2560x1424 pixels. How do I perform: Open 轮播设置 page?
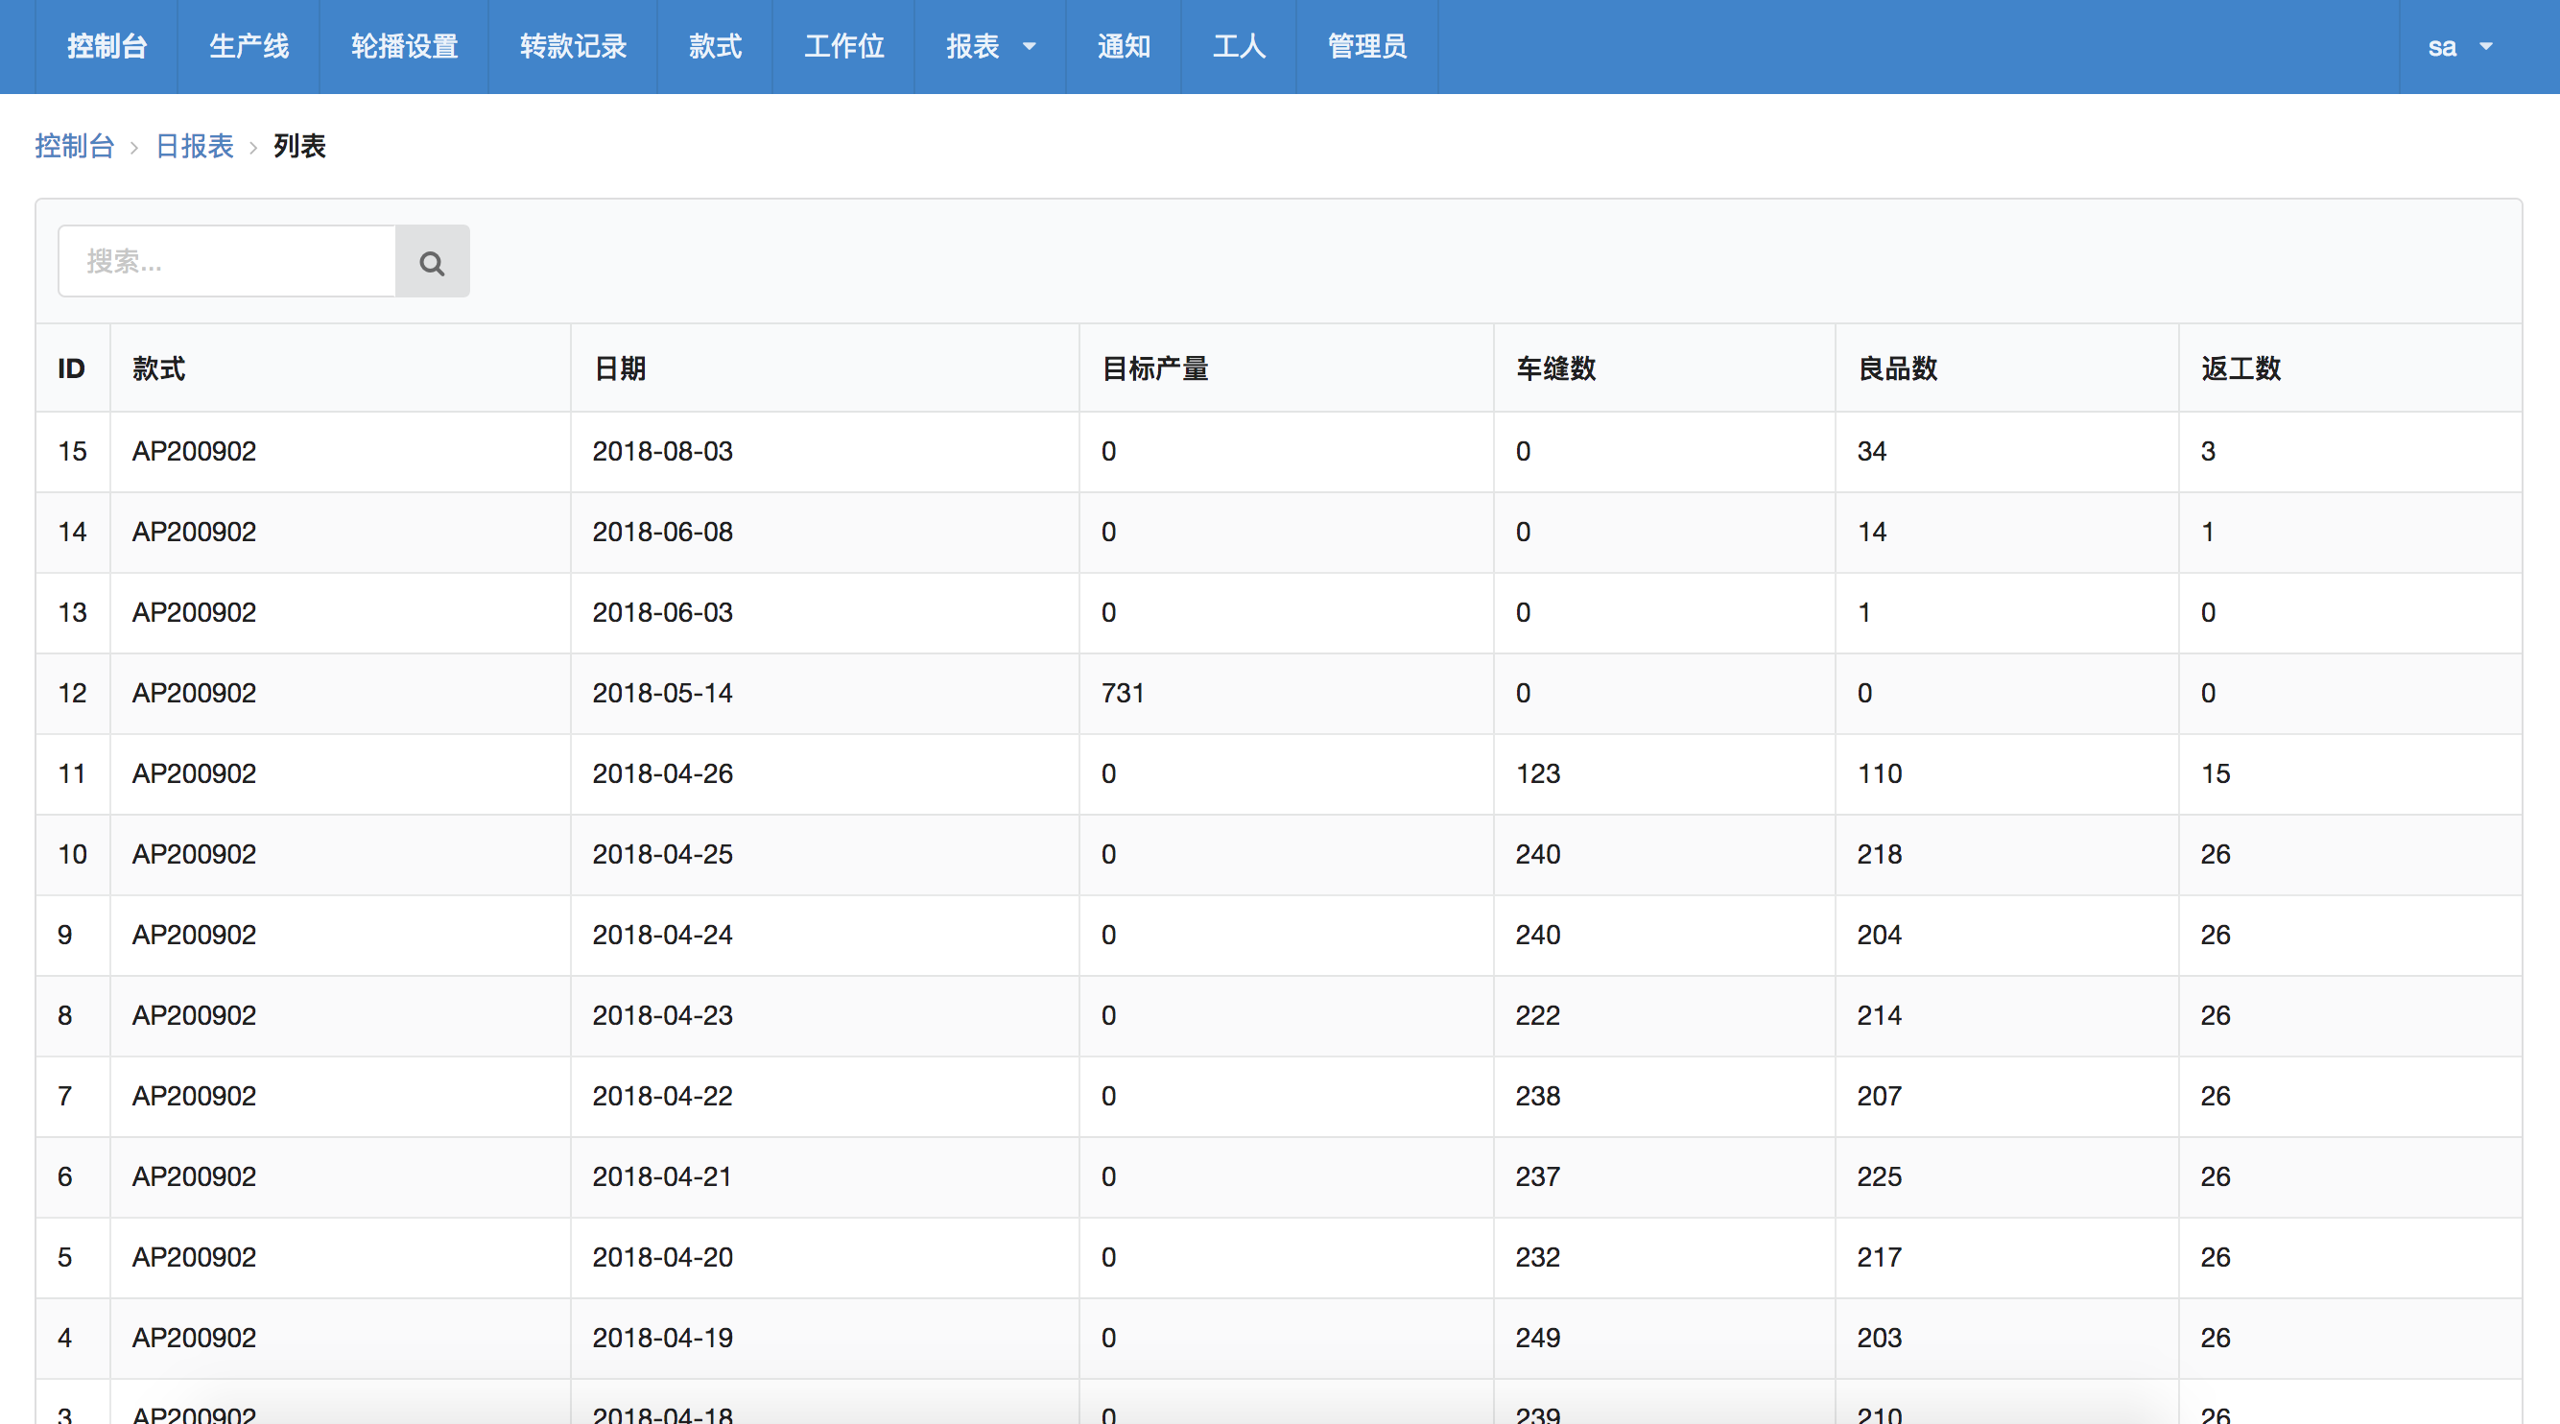pyautogui.click(x=403, y=47)
